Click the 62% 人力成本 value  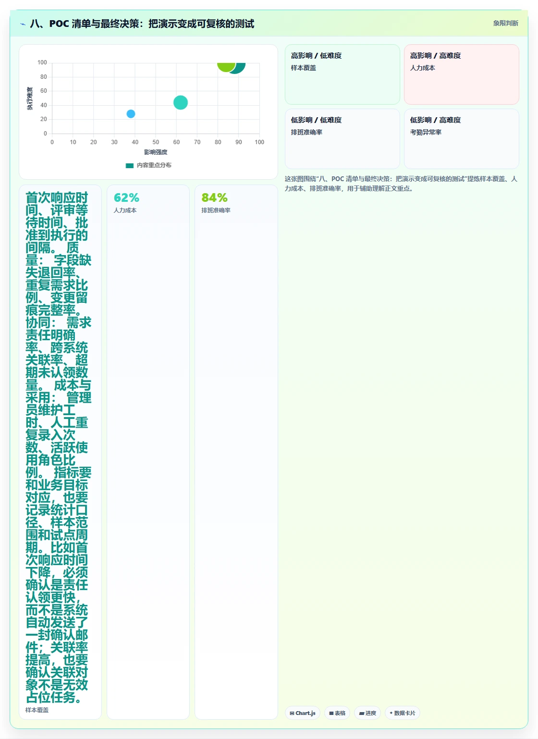[126, 198]
